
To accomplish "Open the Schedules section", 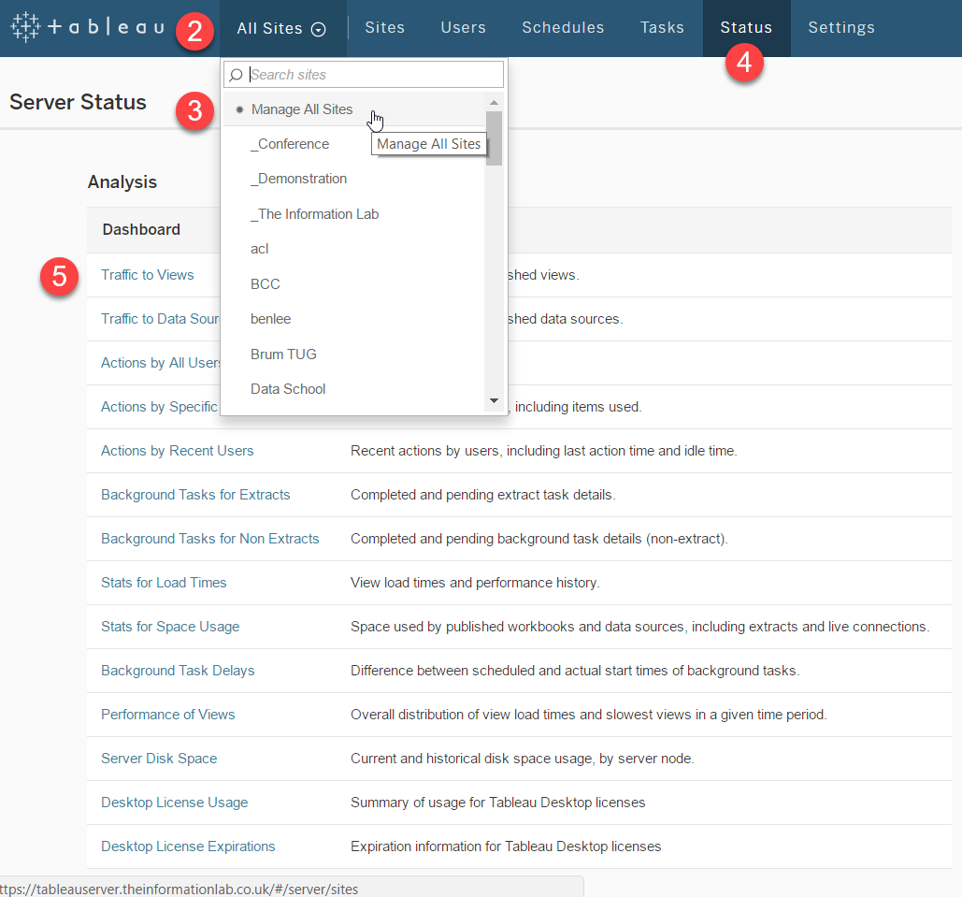I will 563,28.
